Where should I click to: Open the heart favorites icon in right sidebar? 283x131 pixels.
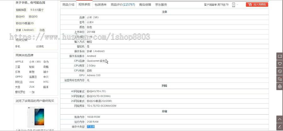coord(280,64)
